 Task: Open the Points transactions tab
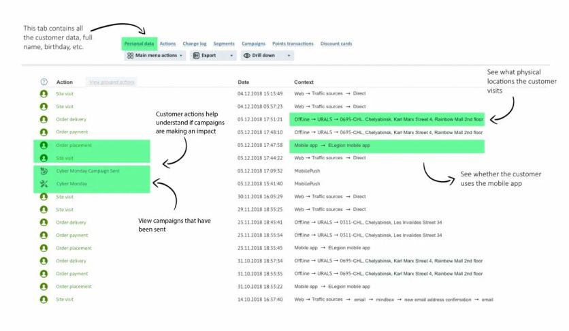(293, 44)
